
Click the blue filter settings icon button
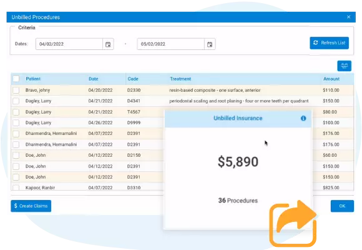(345, 66)
